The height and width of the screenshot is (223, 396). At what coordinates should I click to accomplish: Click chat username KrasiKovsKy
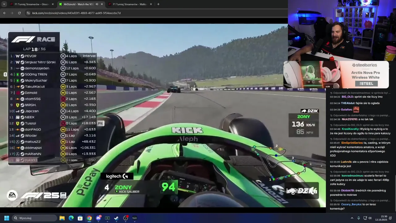(x=350, y=129)
